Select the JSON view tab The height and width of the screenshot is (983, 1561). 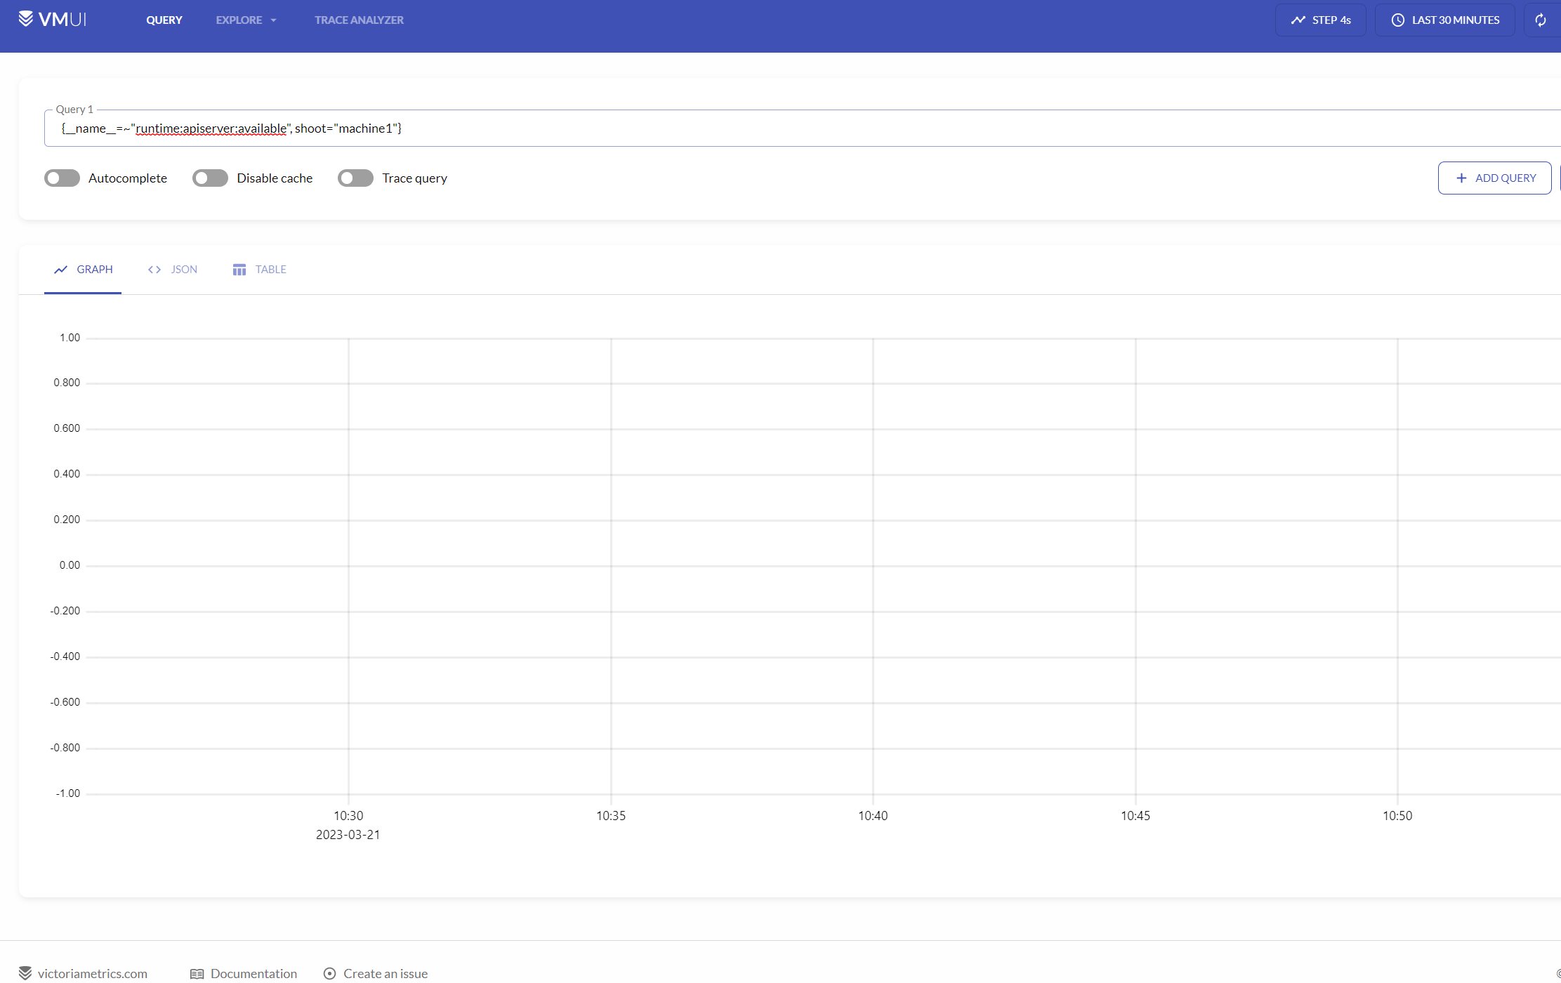(x=184, y=269)
